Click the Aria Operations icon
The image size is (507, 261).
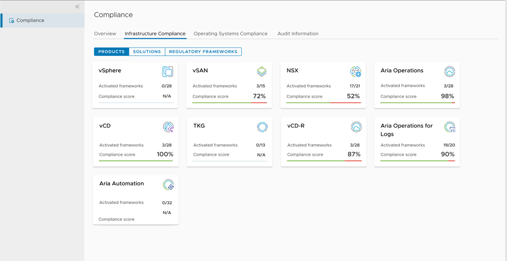tap(450, 72)
